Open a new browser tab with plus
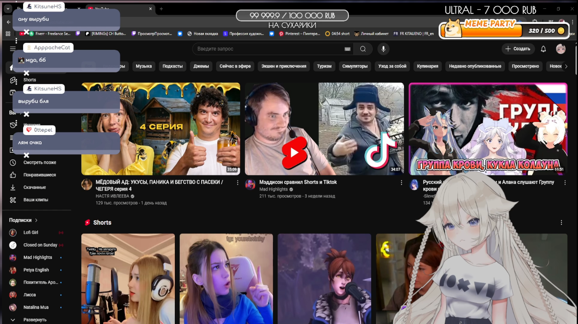This screenshot has height=324, width=578. (x=161, y=9)
